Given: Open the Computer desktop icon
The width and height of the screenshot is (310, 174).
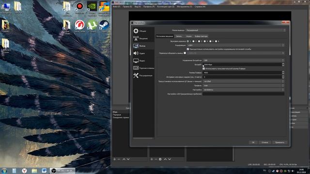Looking at the screenshot, I should pyautogui.click(x=6, y=8).
